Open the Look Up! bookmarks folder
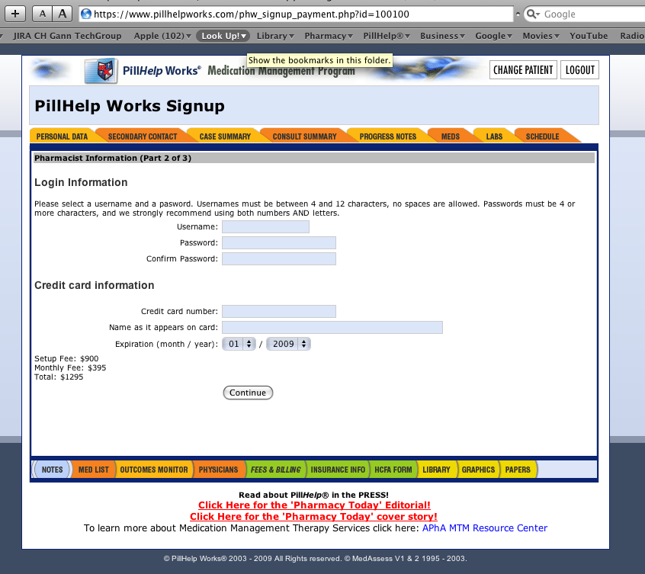The image size is (645, 574). [223, 36]
